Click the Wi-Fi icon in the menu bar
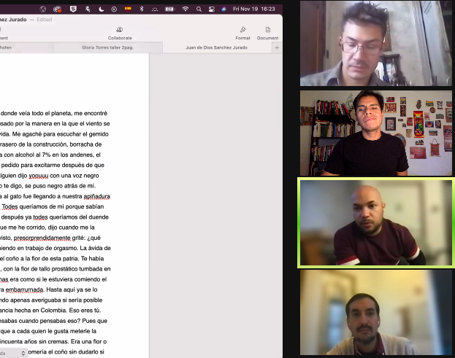455x358 pixels. tap(185, 9)
